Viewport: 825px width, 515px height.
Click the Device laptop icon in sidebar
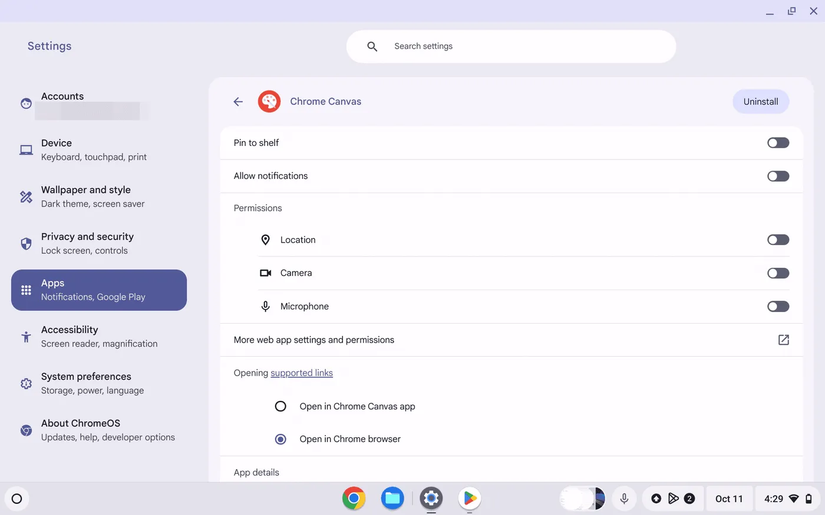[26, 150]
